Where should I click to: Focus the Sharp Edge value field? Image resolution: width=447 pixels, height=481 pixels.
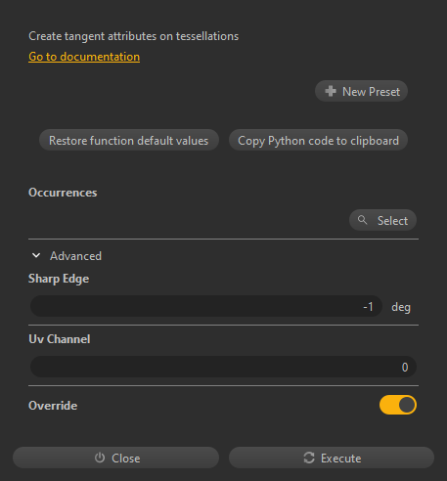click(x=206, y=306)
